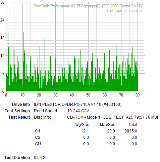Click the C1 average value 2.1
Image resolution: width=160 pixels, height=162 pixels.
[x=86, y=131]
